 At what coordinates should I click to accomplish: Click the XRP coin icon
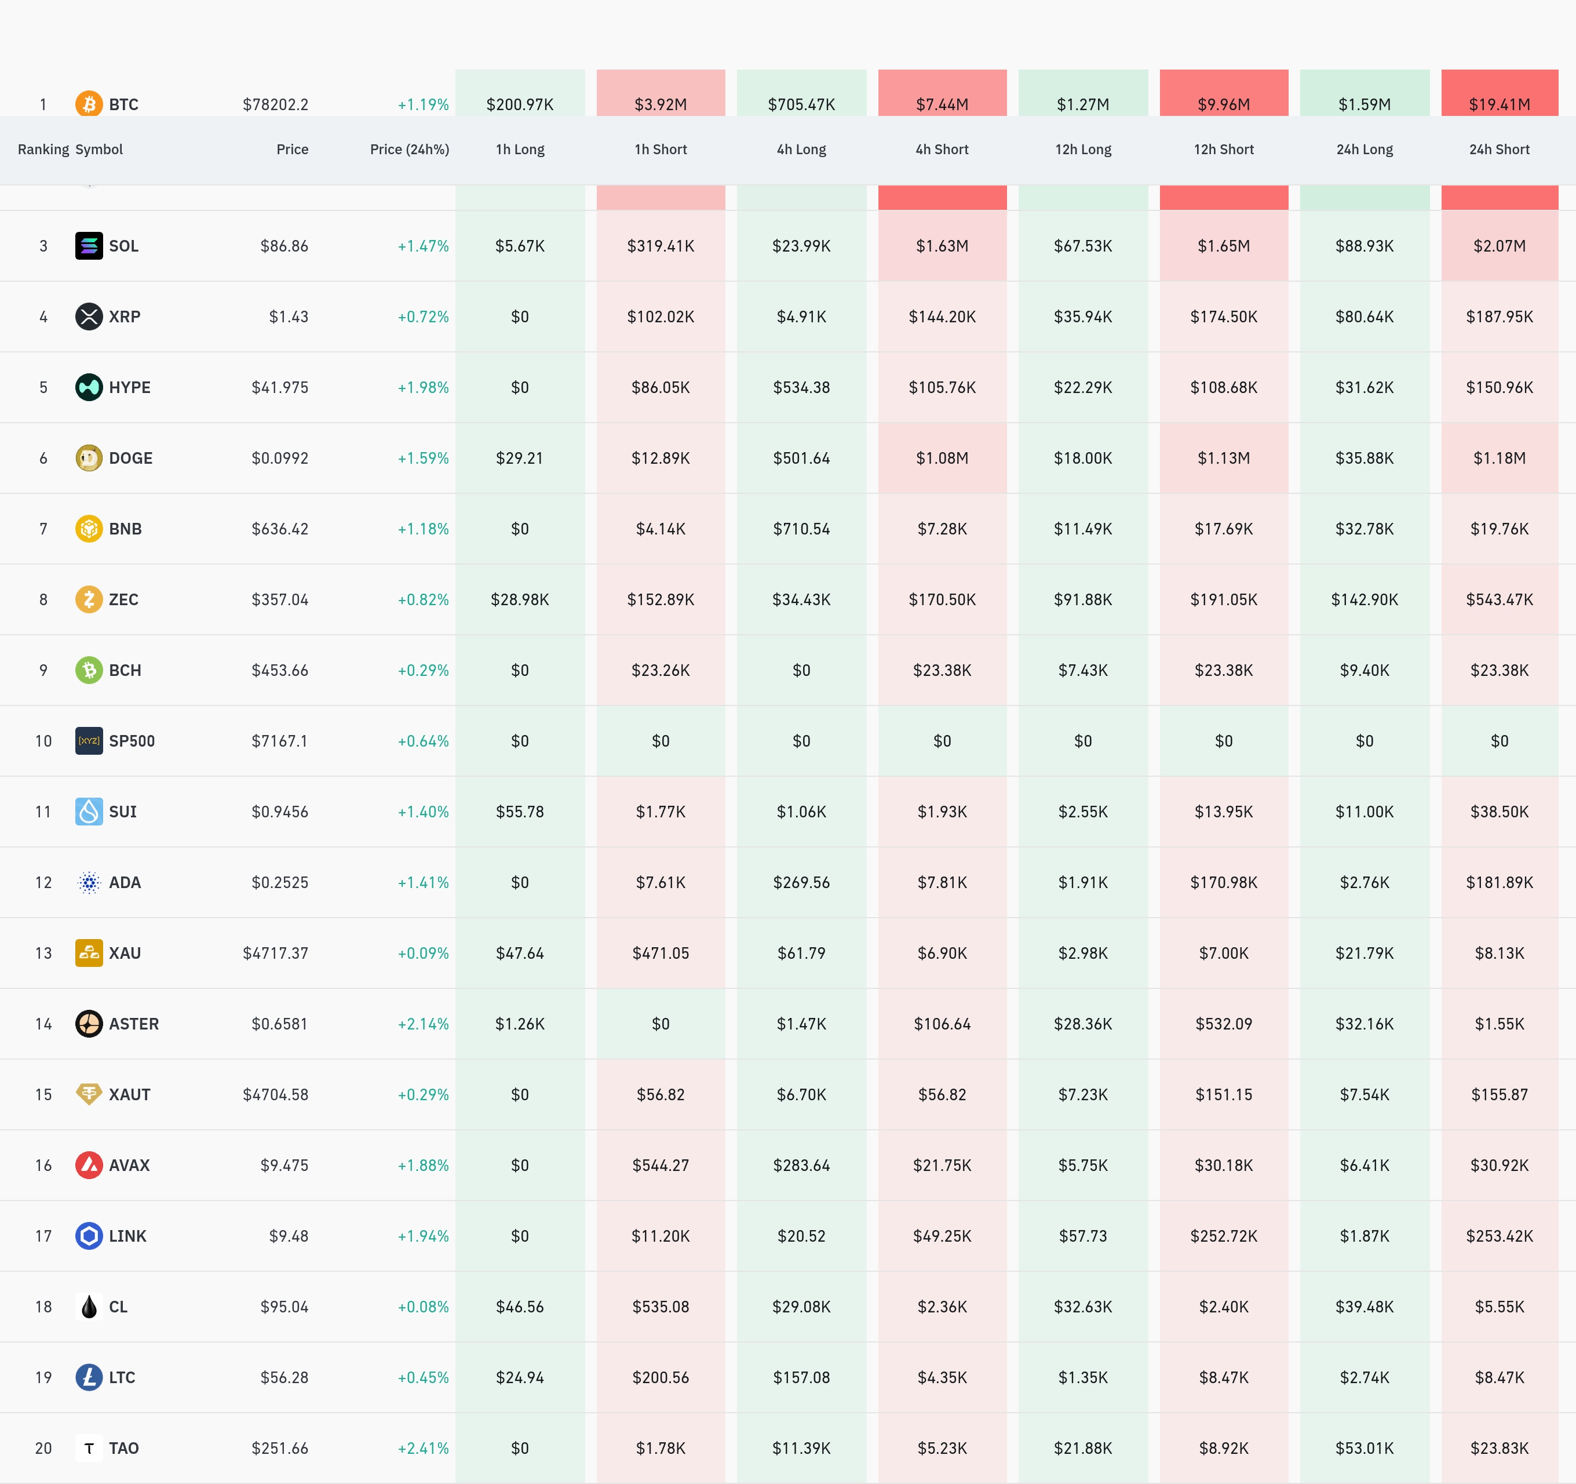click(x=89, y=317)
